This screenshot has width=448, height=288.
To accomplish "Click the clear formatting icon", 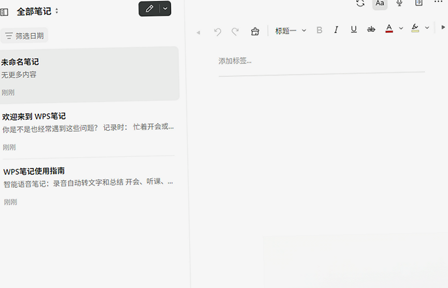I will 255,31.
